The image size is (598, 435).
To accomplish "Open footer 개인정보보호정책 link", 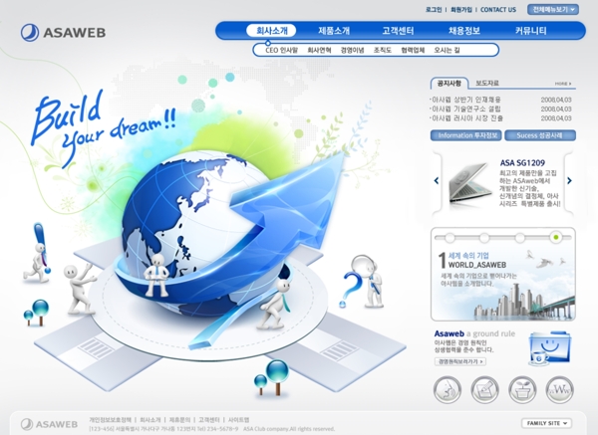I will [111, 420].
